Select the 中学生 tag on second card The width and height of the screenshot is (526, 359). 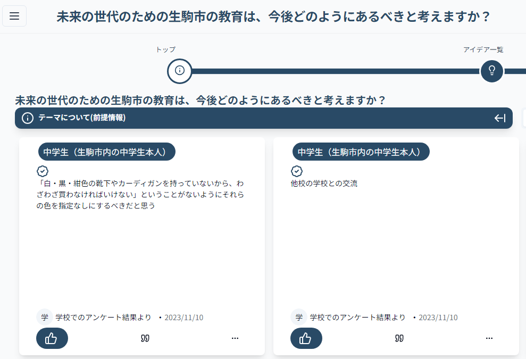(x=361, y=152)
